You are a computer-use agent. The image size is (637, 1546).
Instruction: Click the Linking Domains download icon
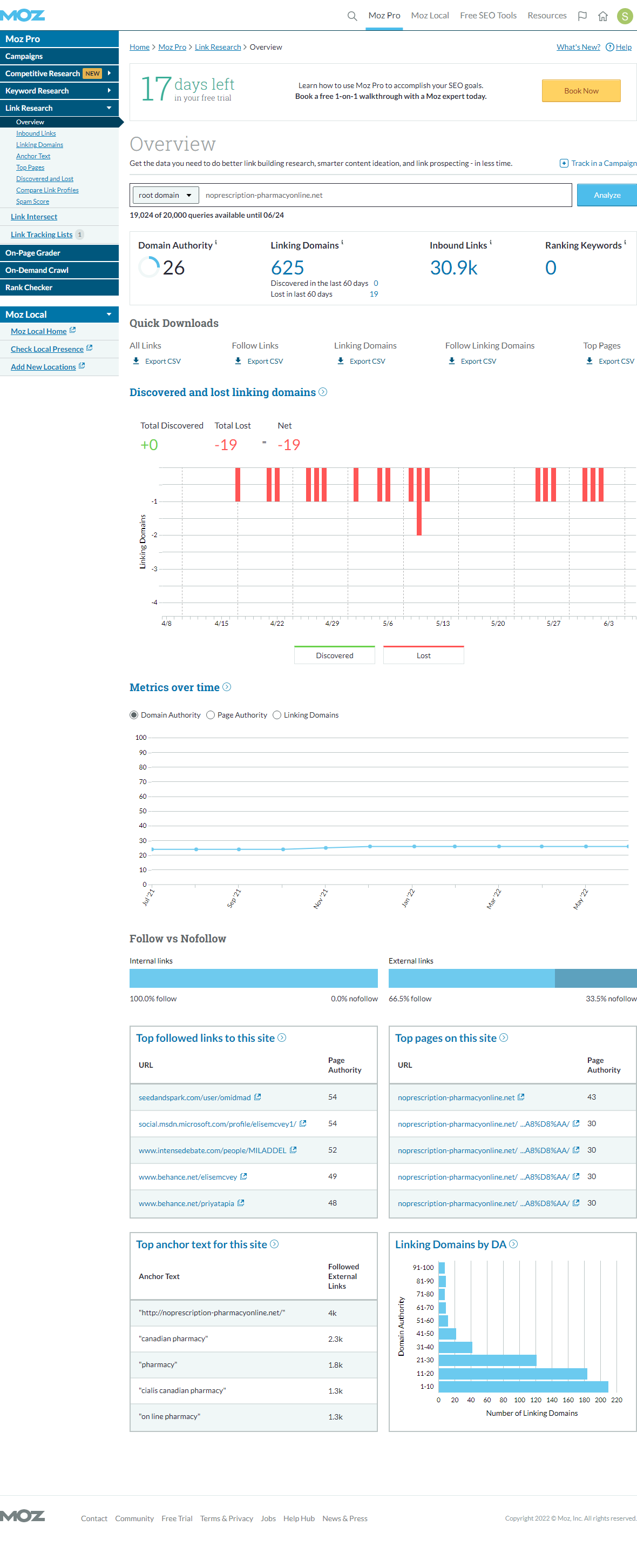tap(341, 360)
